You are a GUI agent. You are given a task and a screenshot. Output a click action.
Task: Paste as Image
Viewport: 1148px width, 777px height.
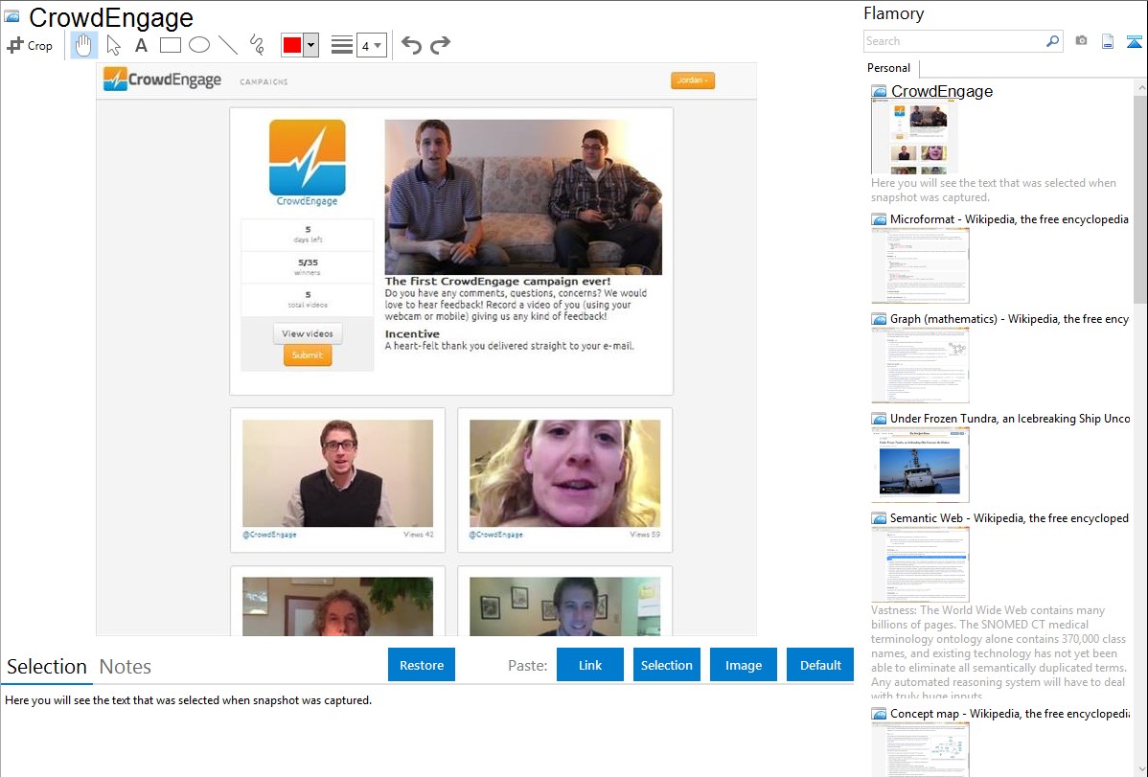pos(743,665)
